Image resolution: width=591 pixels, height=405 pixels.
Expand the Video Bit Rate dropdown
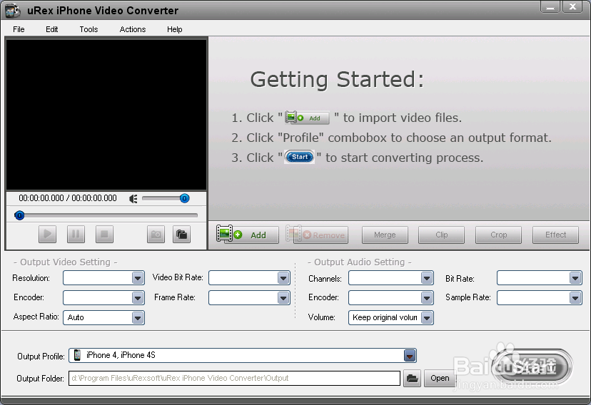pos(283,278)
